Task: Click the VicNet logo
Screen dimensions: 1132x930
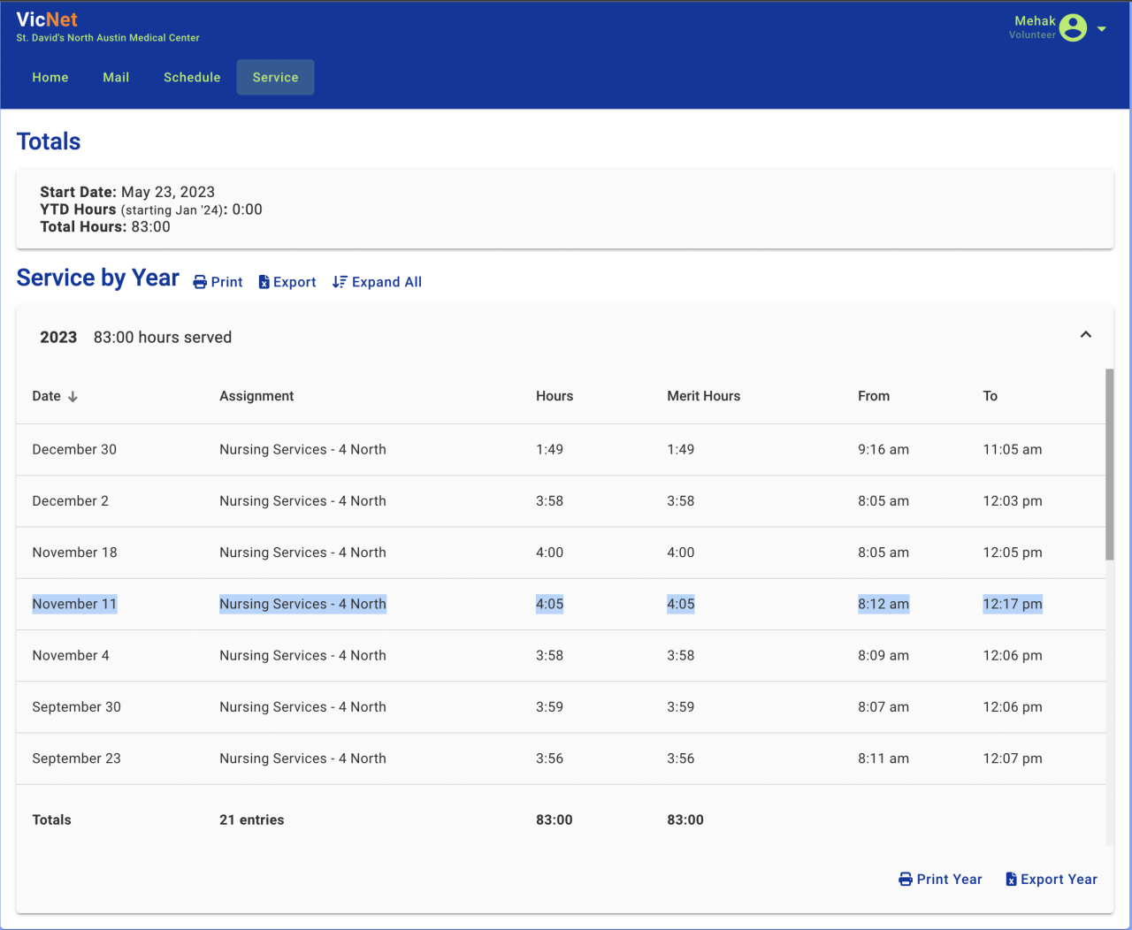Action: 47,19
